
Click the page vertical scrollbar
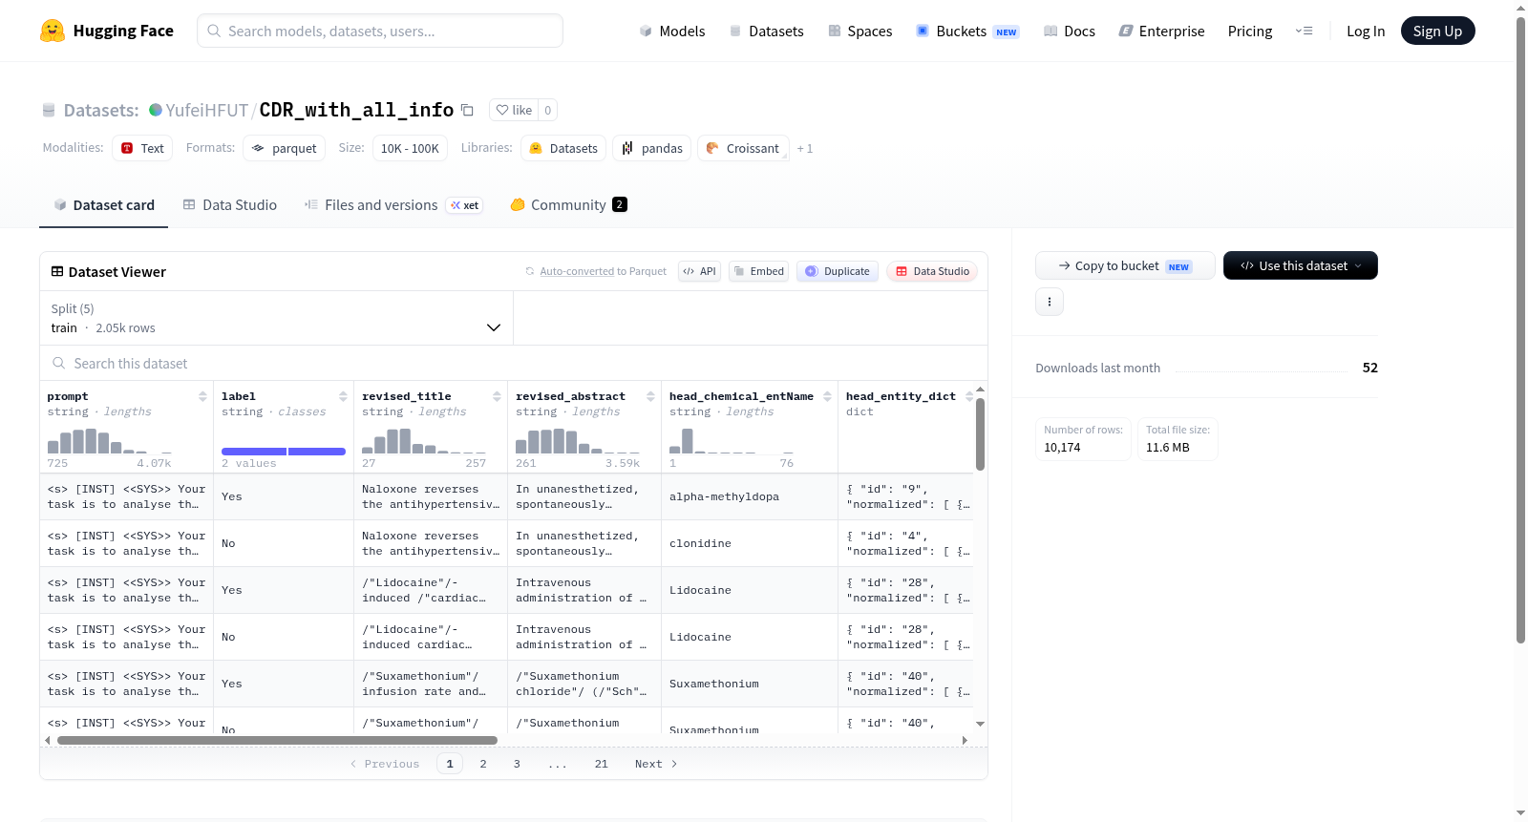tap(1520, 330)
